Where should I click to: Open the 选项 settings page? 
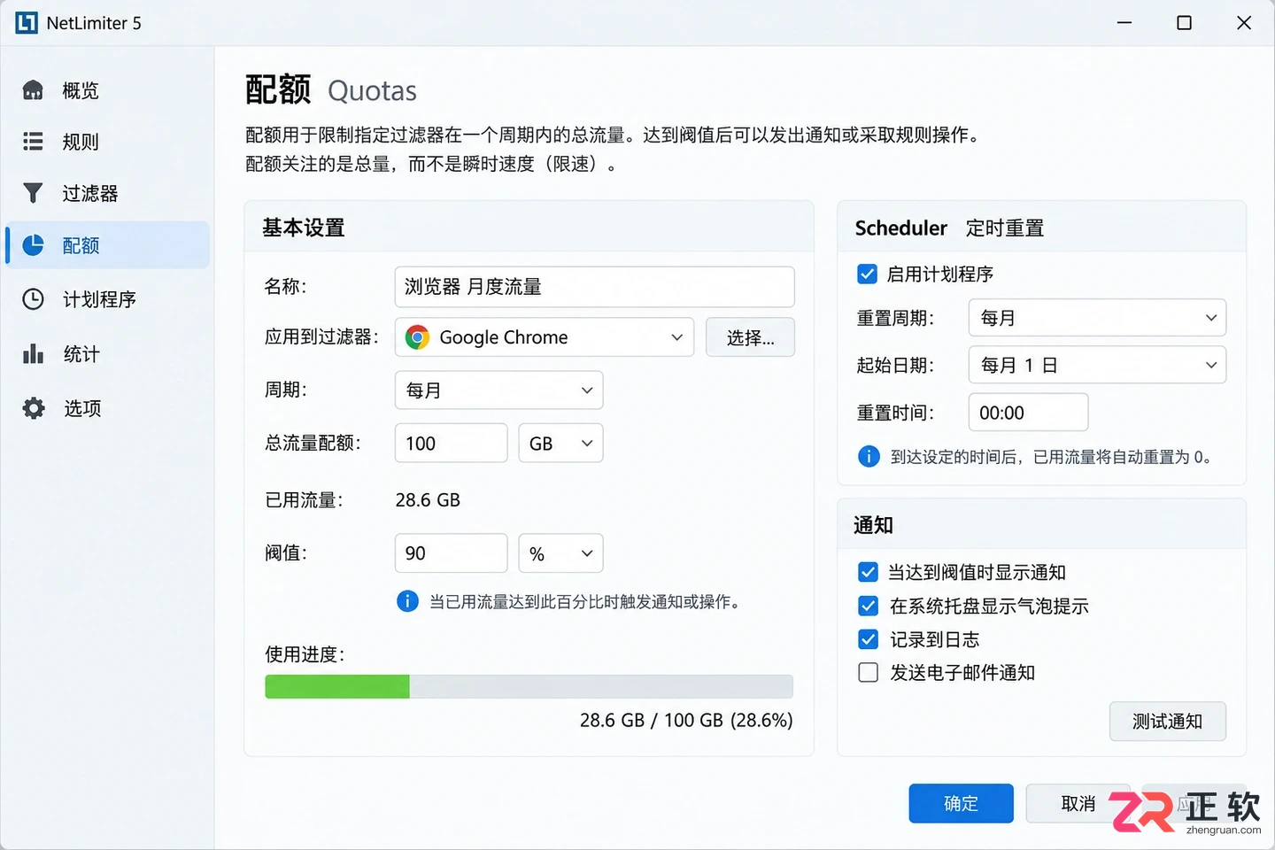(108, 408)
